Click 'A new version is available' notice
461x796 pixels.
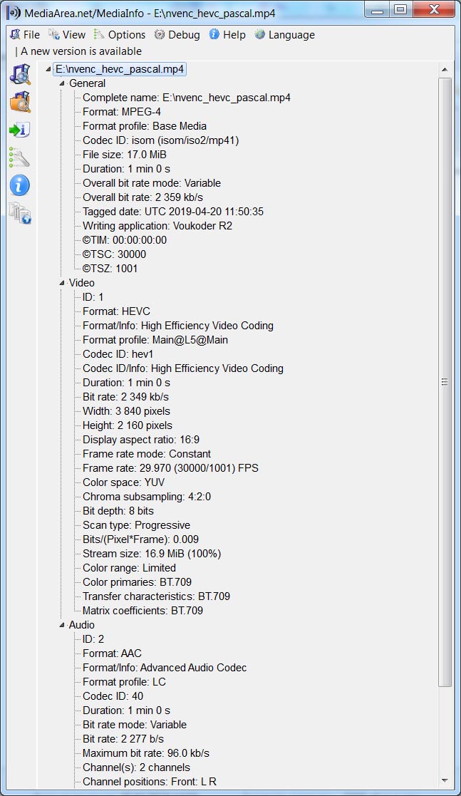click(x=81, y=51)
